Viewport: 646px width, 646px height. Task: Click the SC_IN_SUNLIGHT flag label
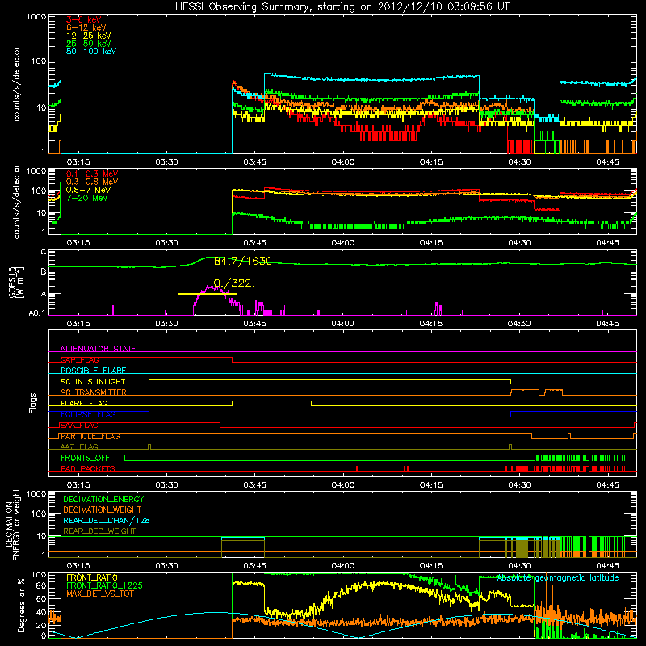pos(93,381)
